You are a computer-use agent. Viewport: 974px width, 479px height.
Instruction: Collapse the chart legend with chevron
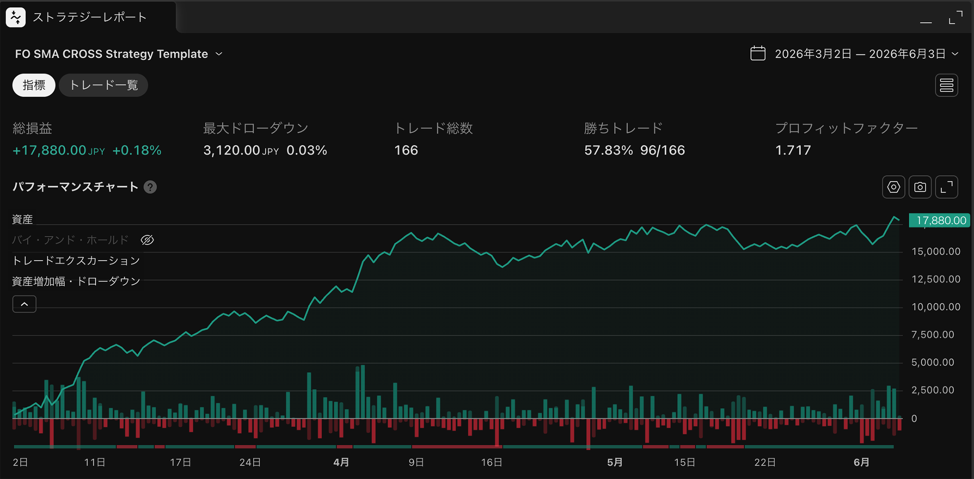pyautogui.click(x=24, y=304)
